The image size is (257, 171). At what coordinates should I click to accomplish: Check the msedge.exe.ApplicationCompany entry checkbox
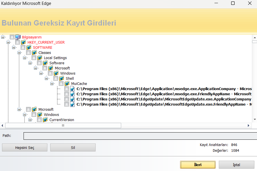coord(67,89)
